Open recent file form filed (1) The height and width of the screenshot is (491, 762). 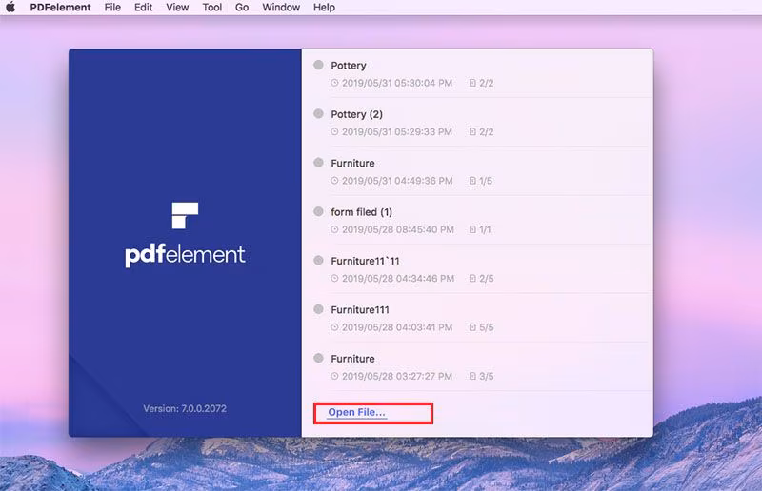pyautogui.click(x=477, y=221)
